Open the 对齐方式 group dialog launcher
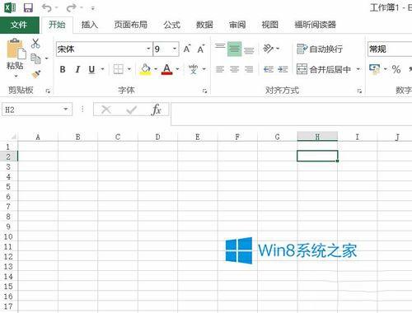 point(359,91)
